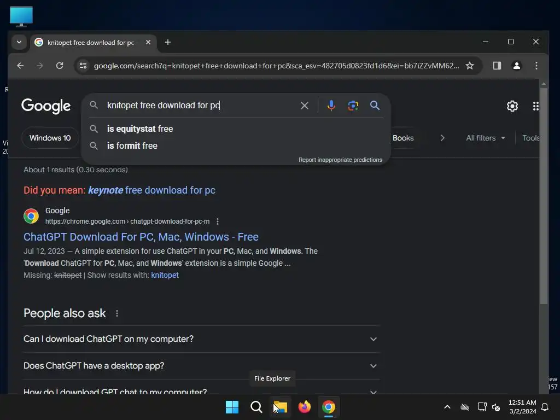This screenshot has width=560, height=420.
Task: Bookmark this page with star icon
Action: [470, 66]
